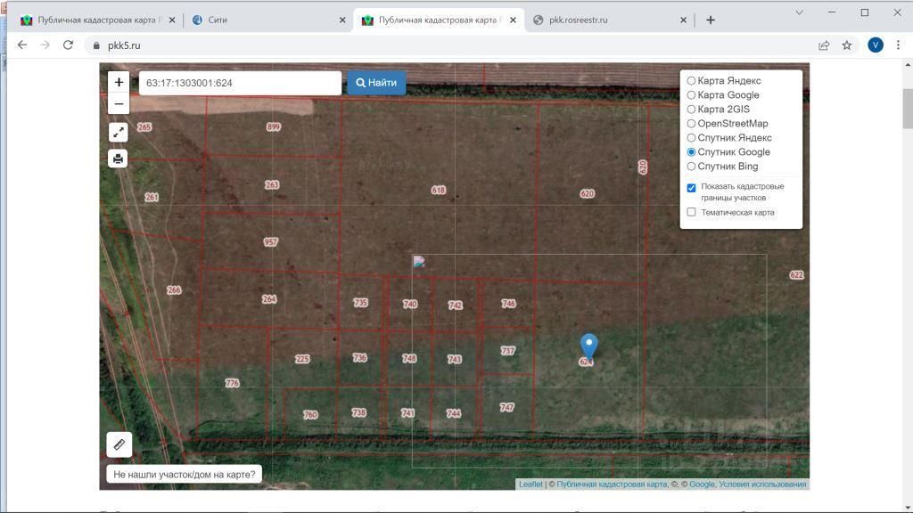
Task: Select parcel label 738 on map
Action: click(x=358, y=412)
